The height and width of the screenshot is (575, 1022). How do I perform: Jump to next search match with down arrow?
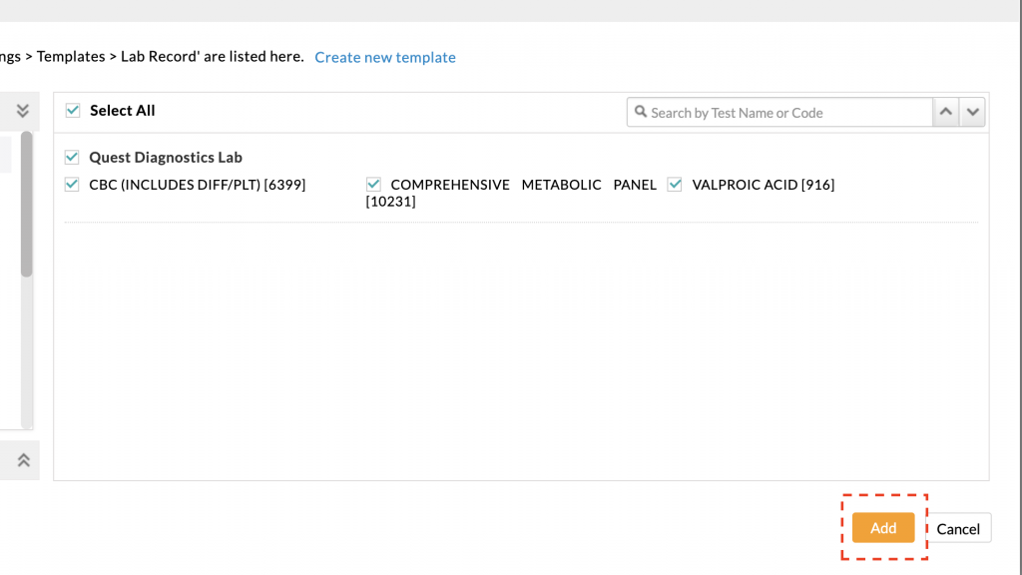972,113
